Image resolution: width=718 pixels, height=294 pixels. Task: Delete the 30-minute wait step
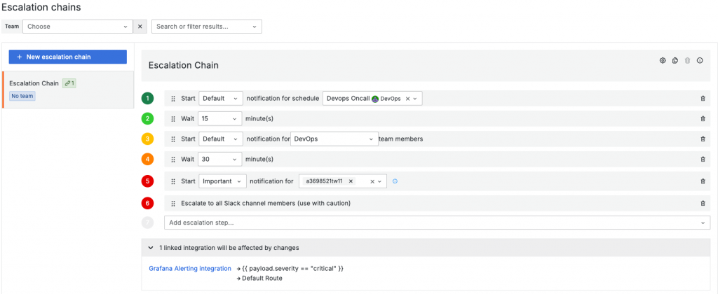pos(703,159)
